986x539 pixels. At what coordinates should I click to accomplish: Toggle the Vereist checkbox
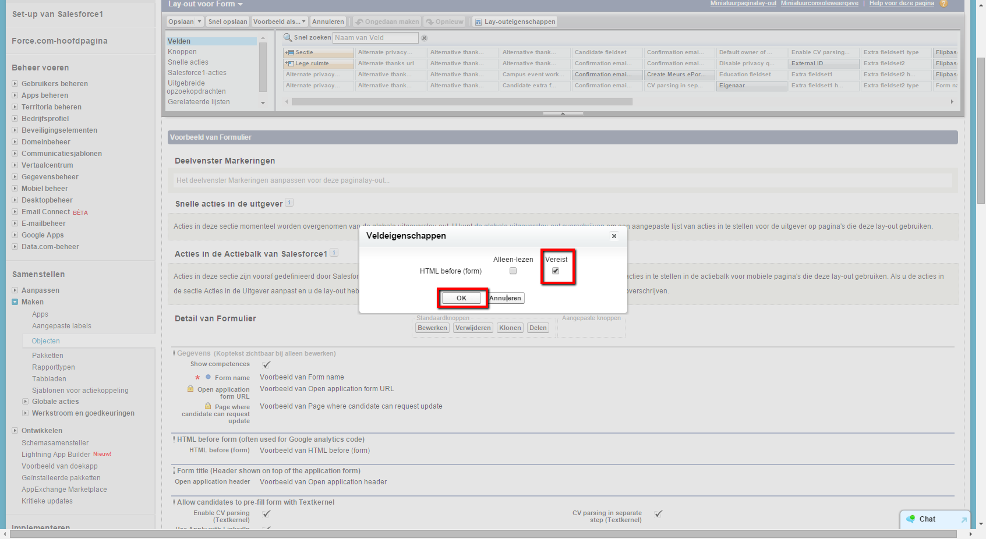[556, 271]
